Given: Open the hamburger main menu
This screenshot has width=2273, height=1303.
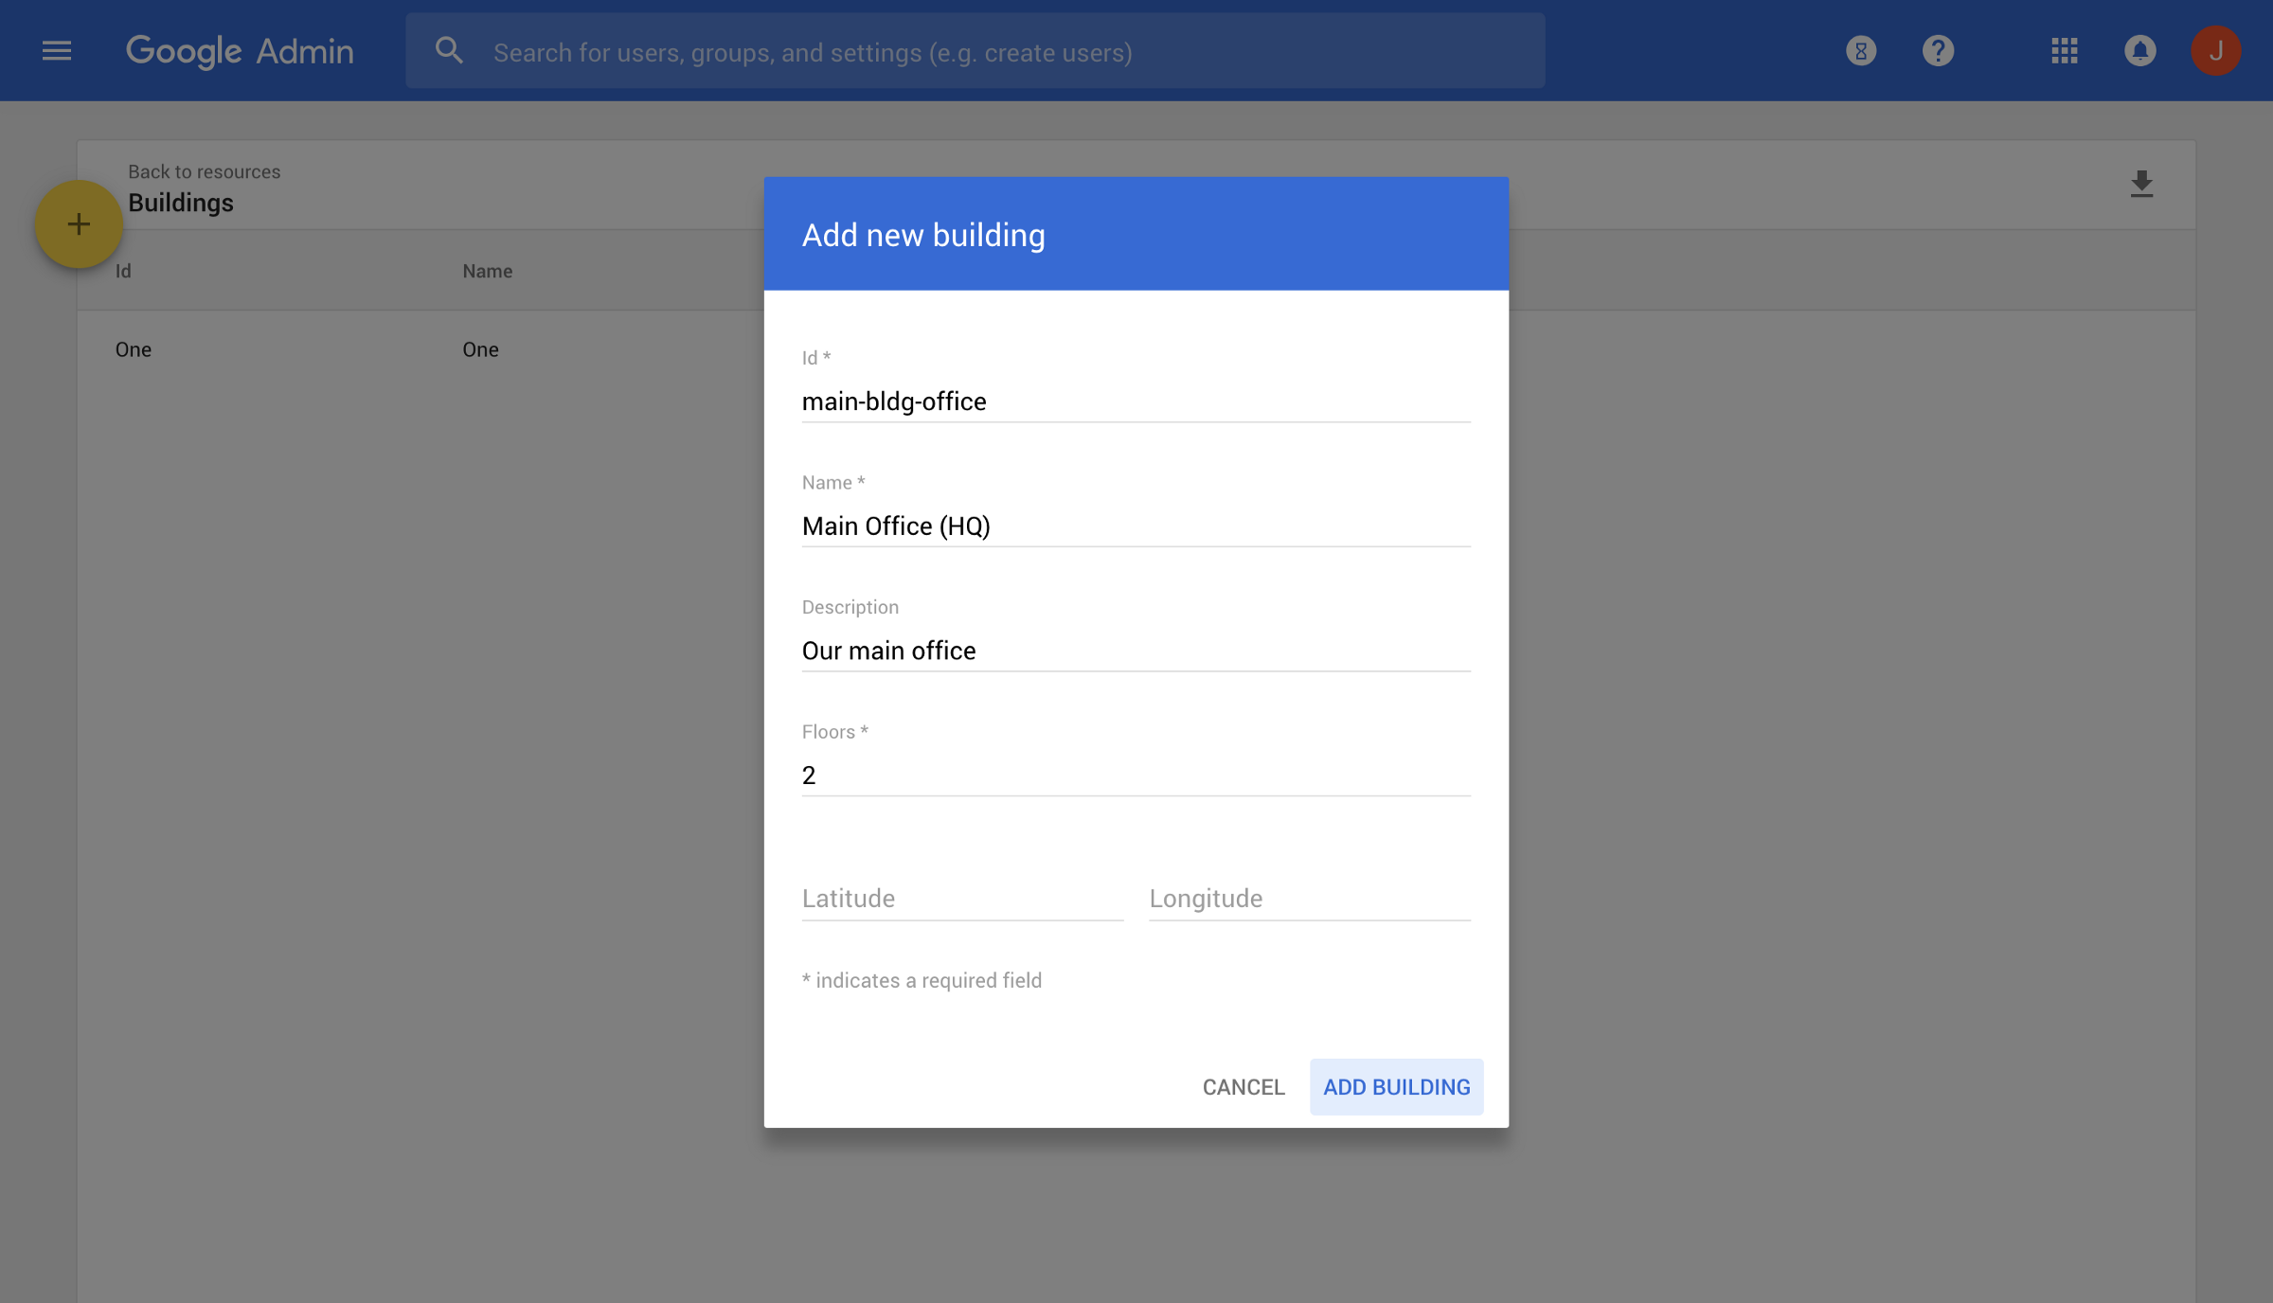Looking at the screenshot, I should pos(57,51).
